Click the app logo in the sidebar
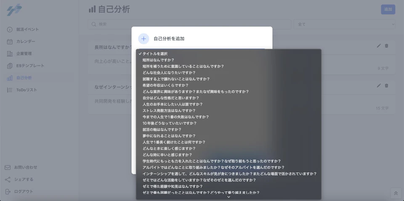This screenshot has width=404, height=201. [14, 10]
